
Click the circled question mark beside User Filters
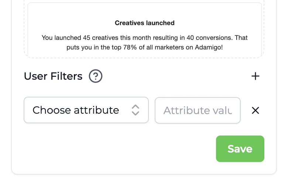point(96,76)
